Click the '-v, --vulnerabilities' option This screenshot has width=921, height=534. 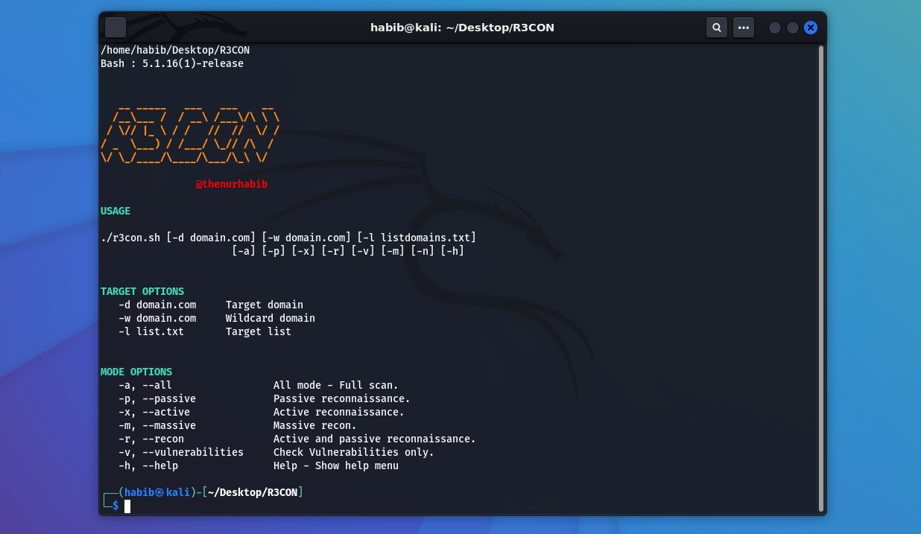181,452
